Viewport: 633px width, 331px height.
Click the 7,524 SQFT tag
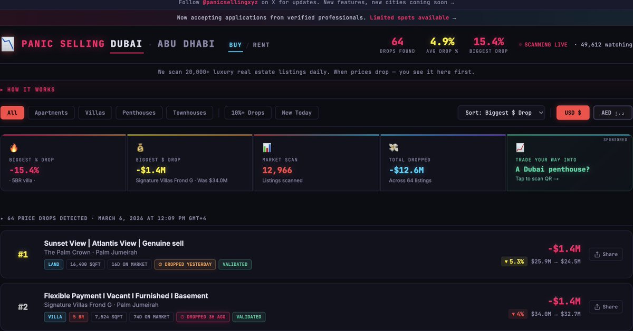click(108, 317)
